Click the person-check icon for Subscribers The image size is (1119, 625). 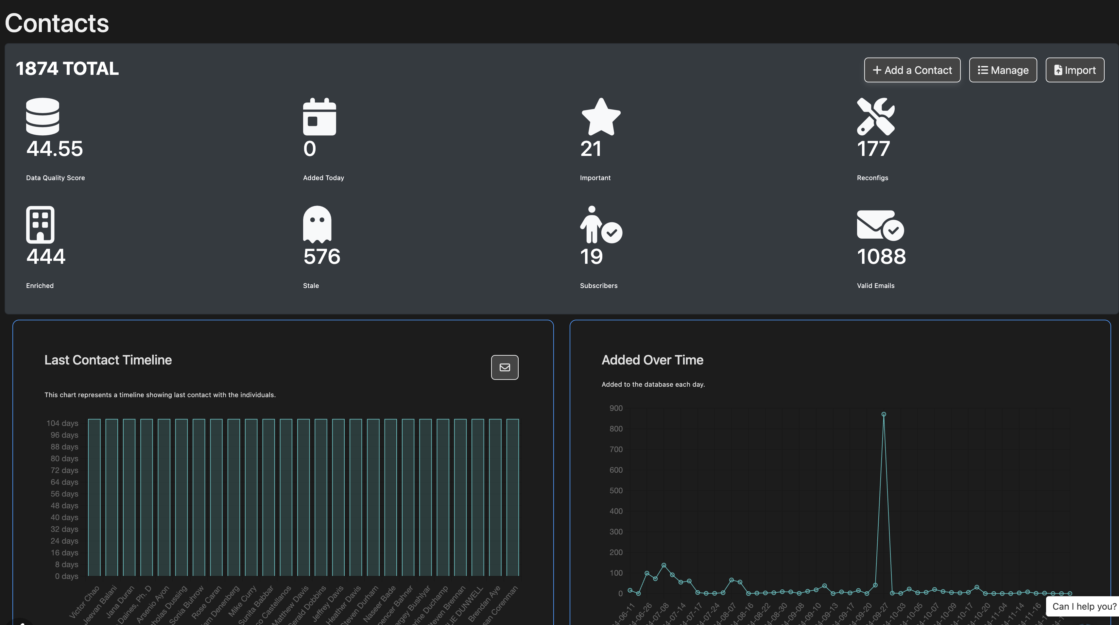pos(601,225)
